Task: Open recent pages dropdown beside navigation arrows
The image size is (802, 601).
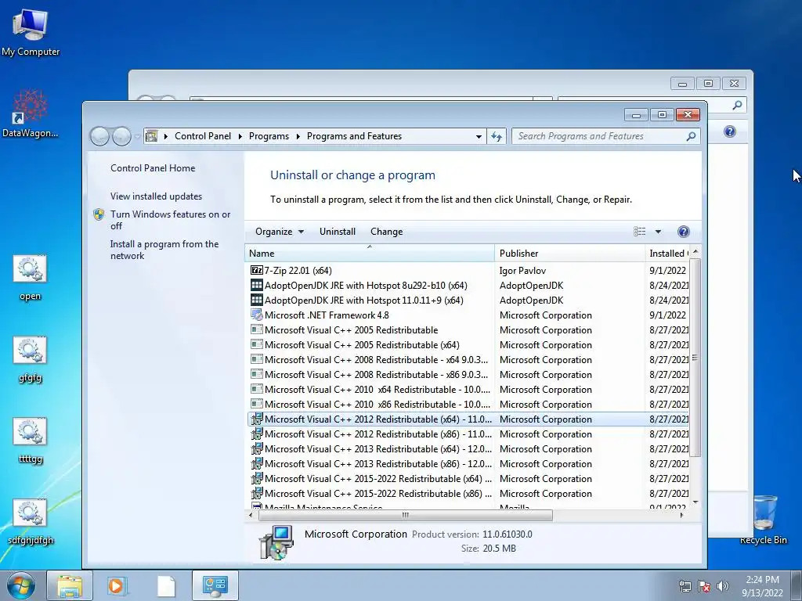Action: pos(137,136)
